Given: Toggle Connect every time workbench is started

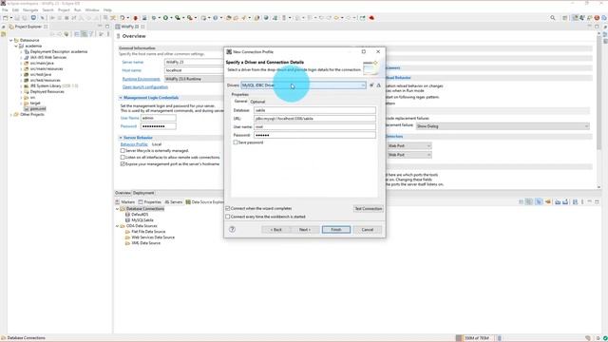Looking at the screenshot, I should (x=228, y=217).
